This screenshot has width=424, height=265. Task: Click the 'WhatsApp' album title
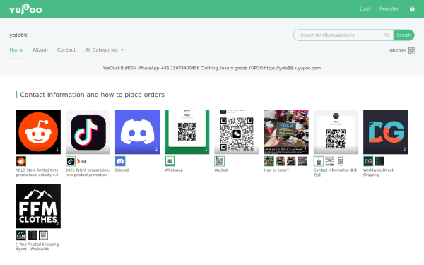[174, 170]
